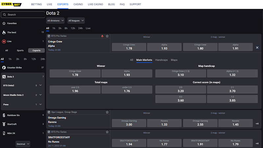Click into the Search input field

pyautogui.click(x=23, y=14)
